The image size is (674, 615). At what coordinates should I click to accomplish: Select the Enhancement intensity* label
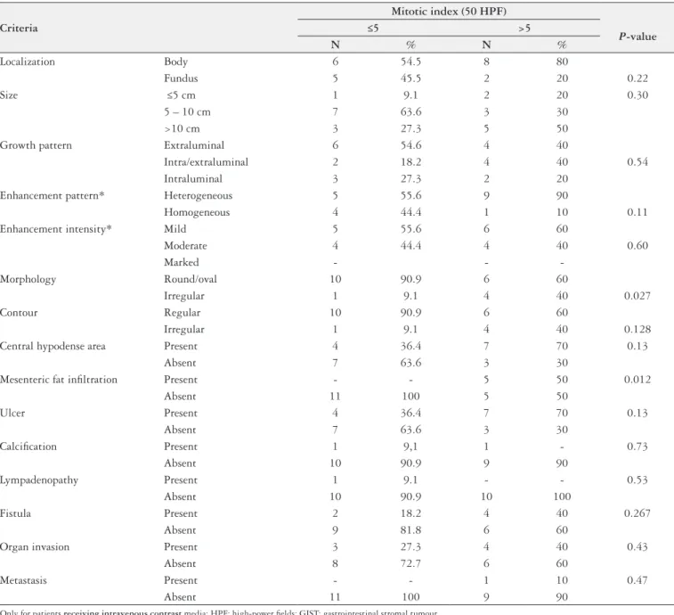(x=56, y=229)
